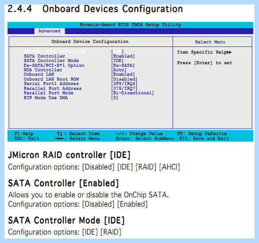Select the Advanced tab
259x243 pixels.
click(50, 31)
